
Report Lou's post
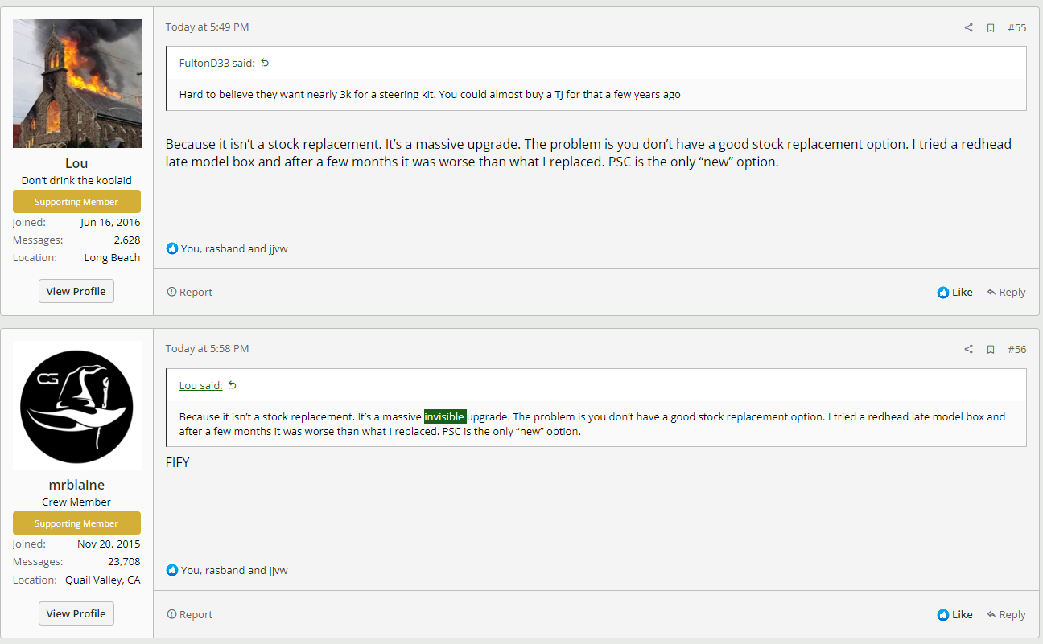[190, 292]
